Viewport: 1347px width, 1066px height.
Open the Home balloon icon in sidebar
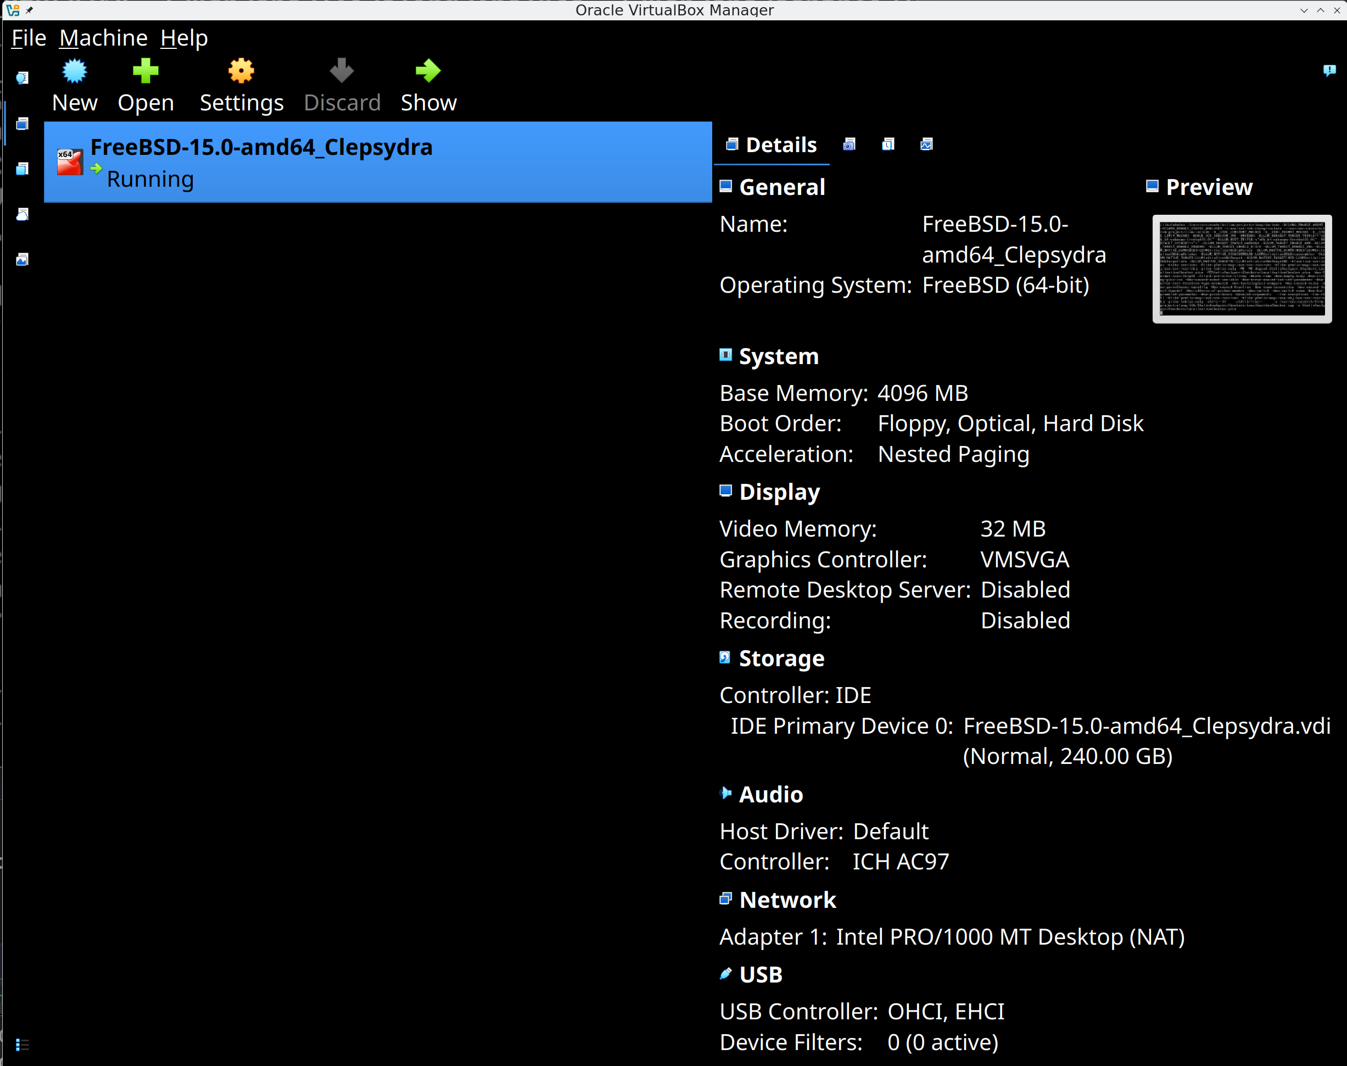23,78
